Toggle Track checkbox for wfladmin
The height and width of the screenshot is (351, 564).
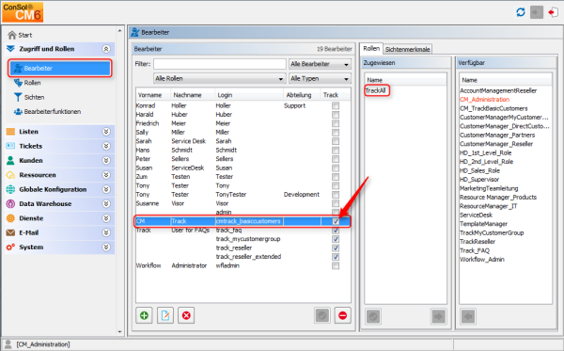tap(336, 265)
